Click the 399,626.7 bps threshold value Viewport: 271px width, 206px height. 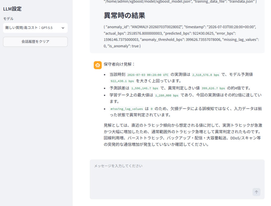pos(213,88)
